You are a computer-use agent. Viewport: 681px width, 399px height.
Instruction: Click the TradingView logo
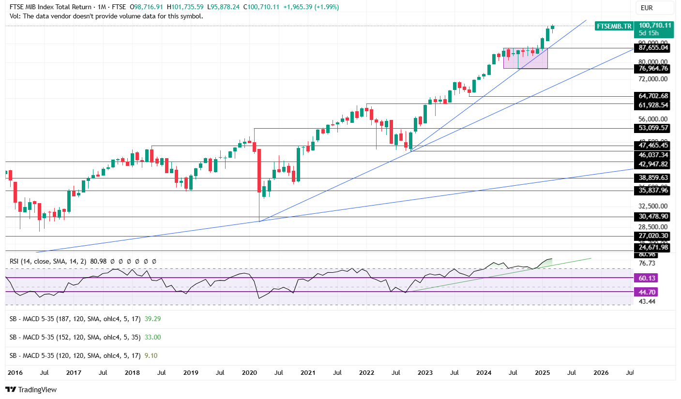point(31,389)
